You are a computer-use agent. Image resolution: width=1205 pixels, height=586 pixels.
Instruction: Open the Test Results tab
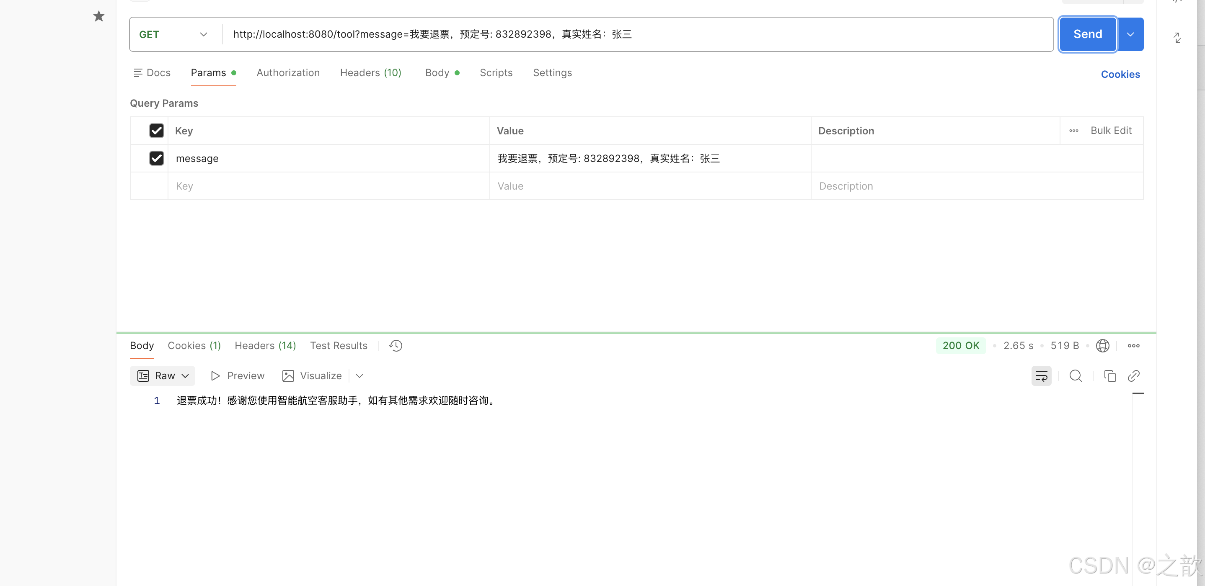tap(338, 345)
